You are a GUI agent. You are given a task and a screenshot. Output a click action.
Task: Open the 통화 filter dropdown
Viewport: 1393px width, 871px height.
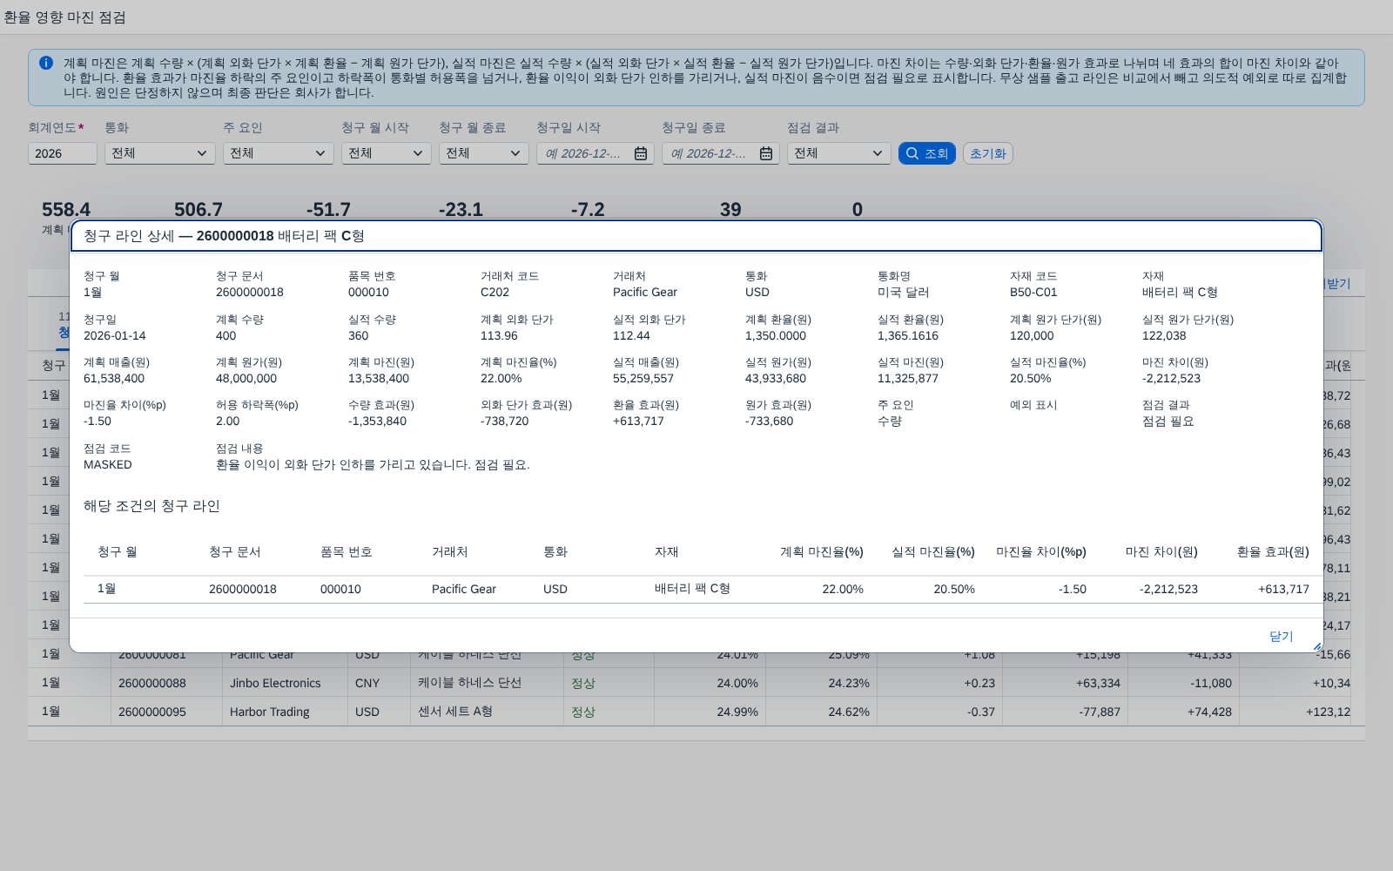pos(160,153)
